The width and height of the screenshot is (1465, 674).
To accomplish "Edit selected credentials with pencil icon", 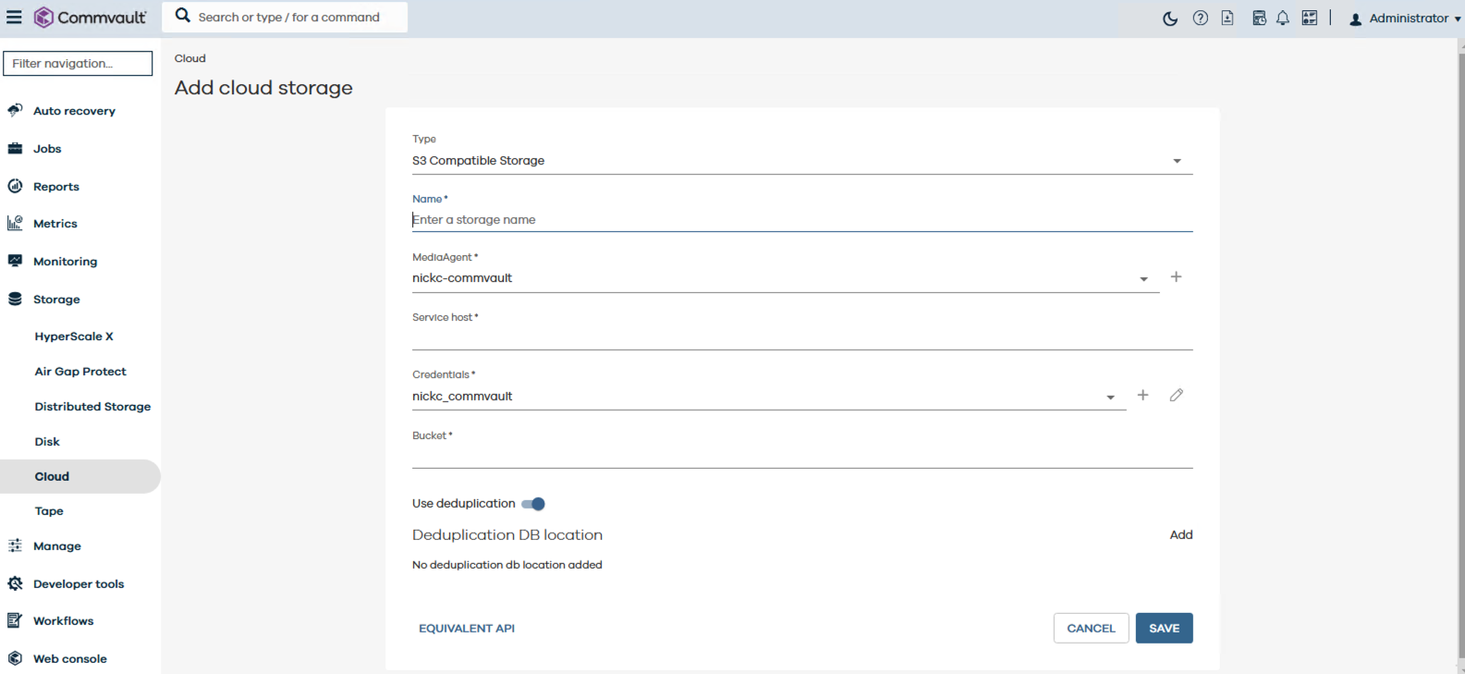I will tap(1176, 395).
